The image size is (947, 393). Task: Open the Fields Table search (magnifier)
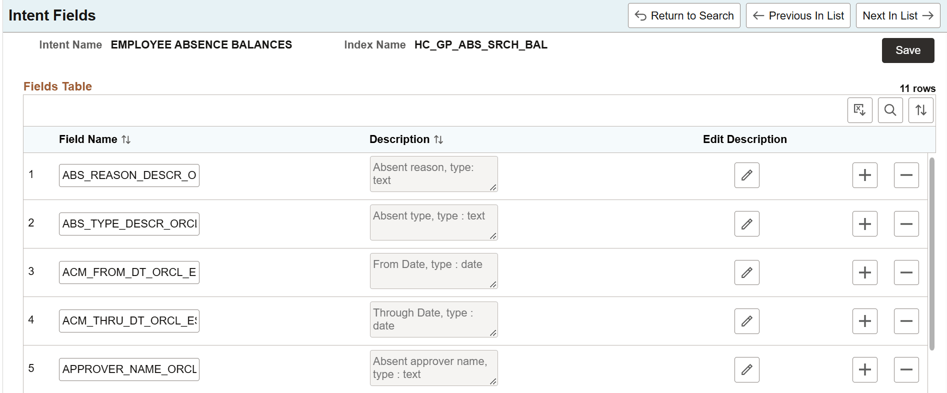coord(890,110)
